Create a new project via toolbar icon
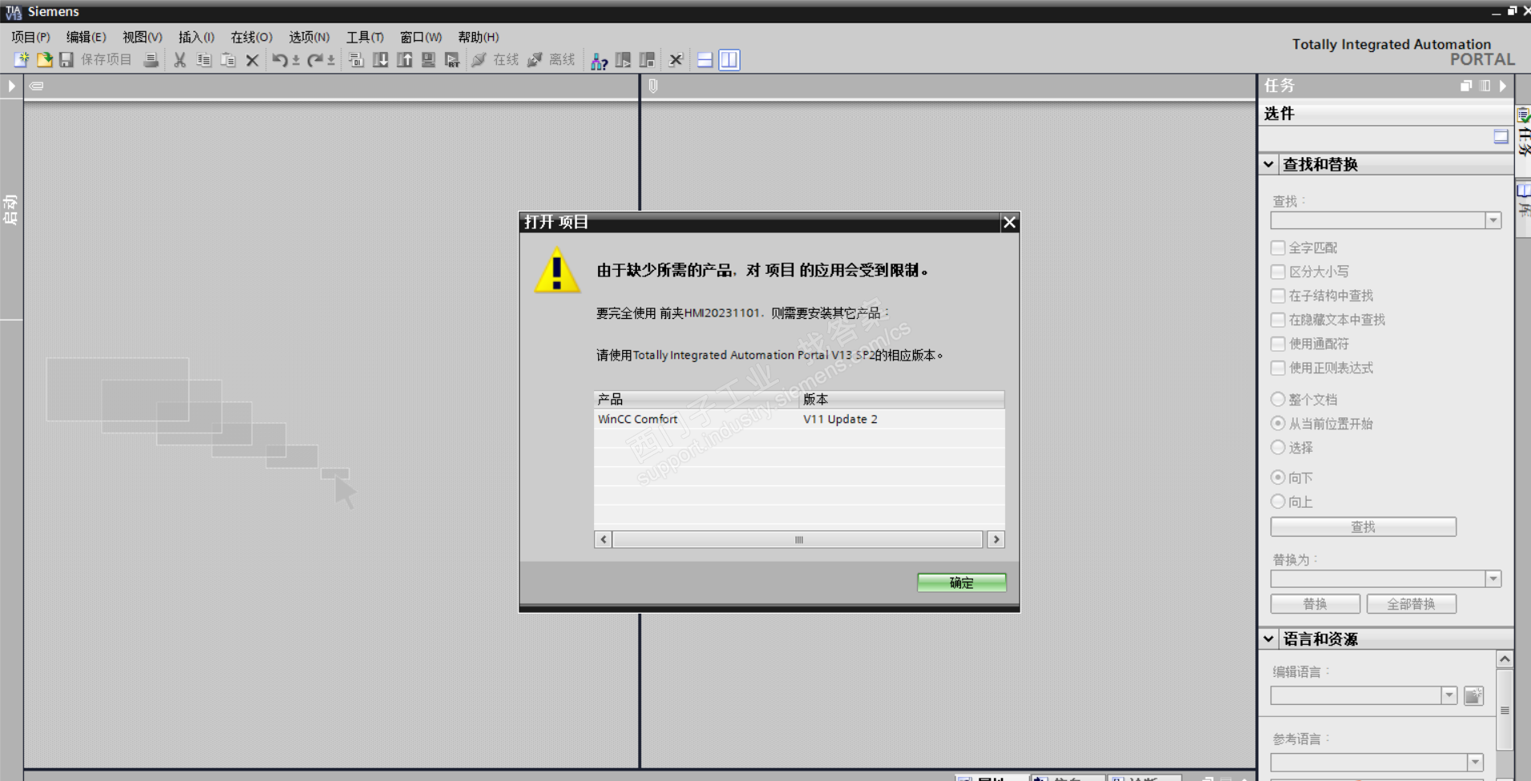The image size is (1531, 781). coord(22,60)
